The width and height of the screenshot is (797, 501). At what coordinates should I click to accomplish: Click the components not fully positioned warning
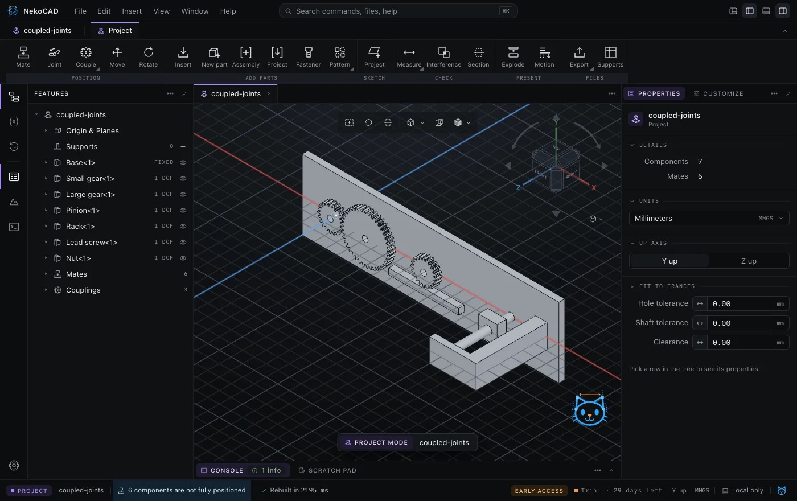click(x=182, y=490)
